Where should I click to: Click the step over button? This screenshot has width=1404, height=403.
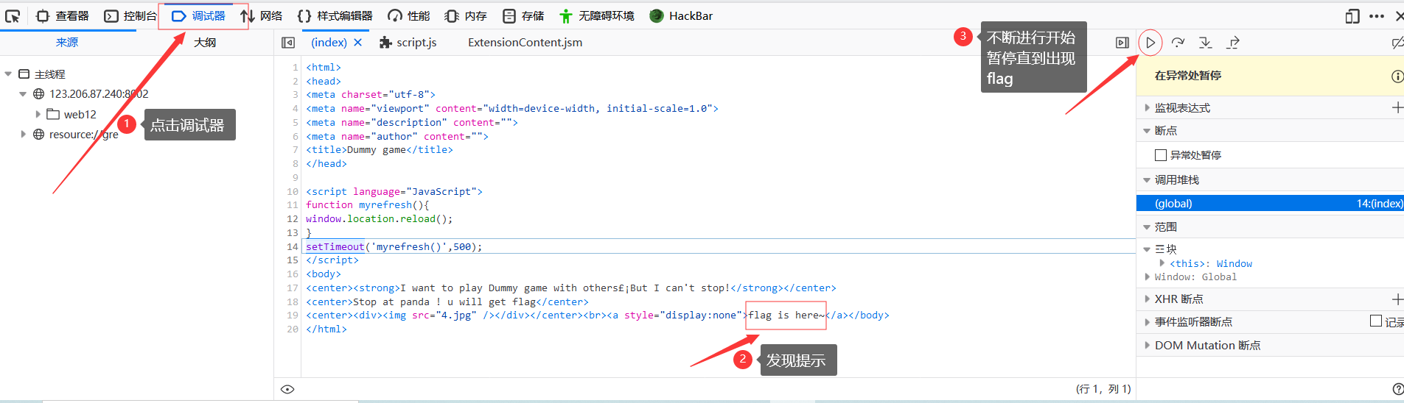(x=1178, y=43)
